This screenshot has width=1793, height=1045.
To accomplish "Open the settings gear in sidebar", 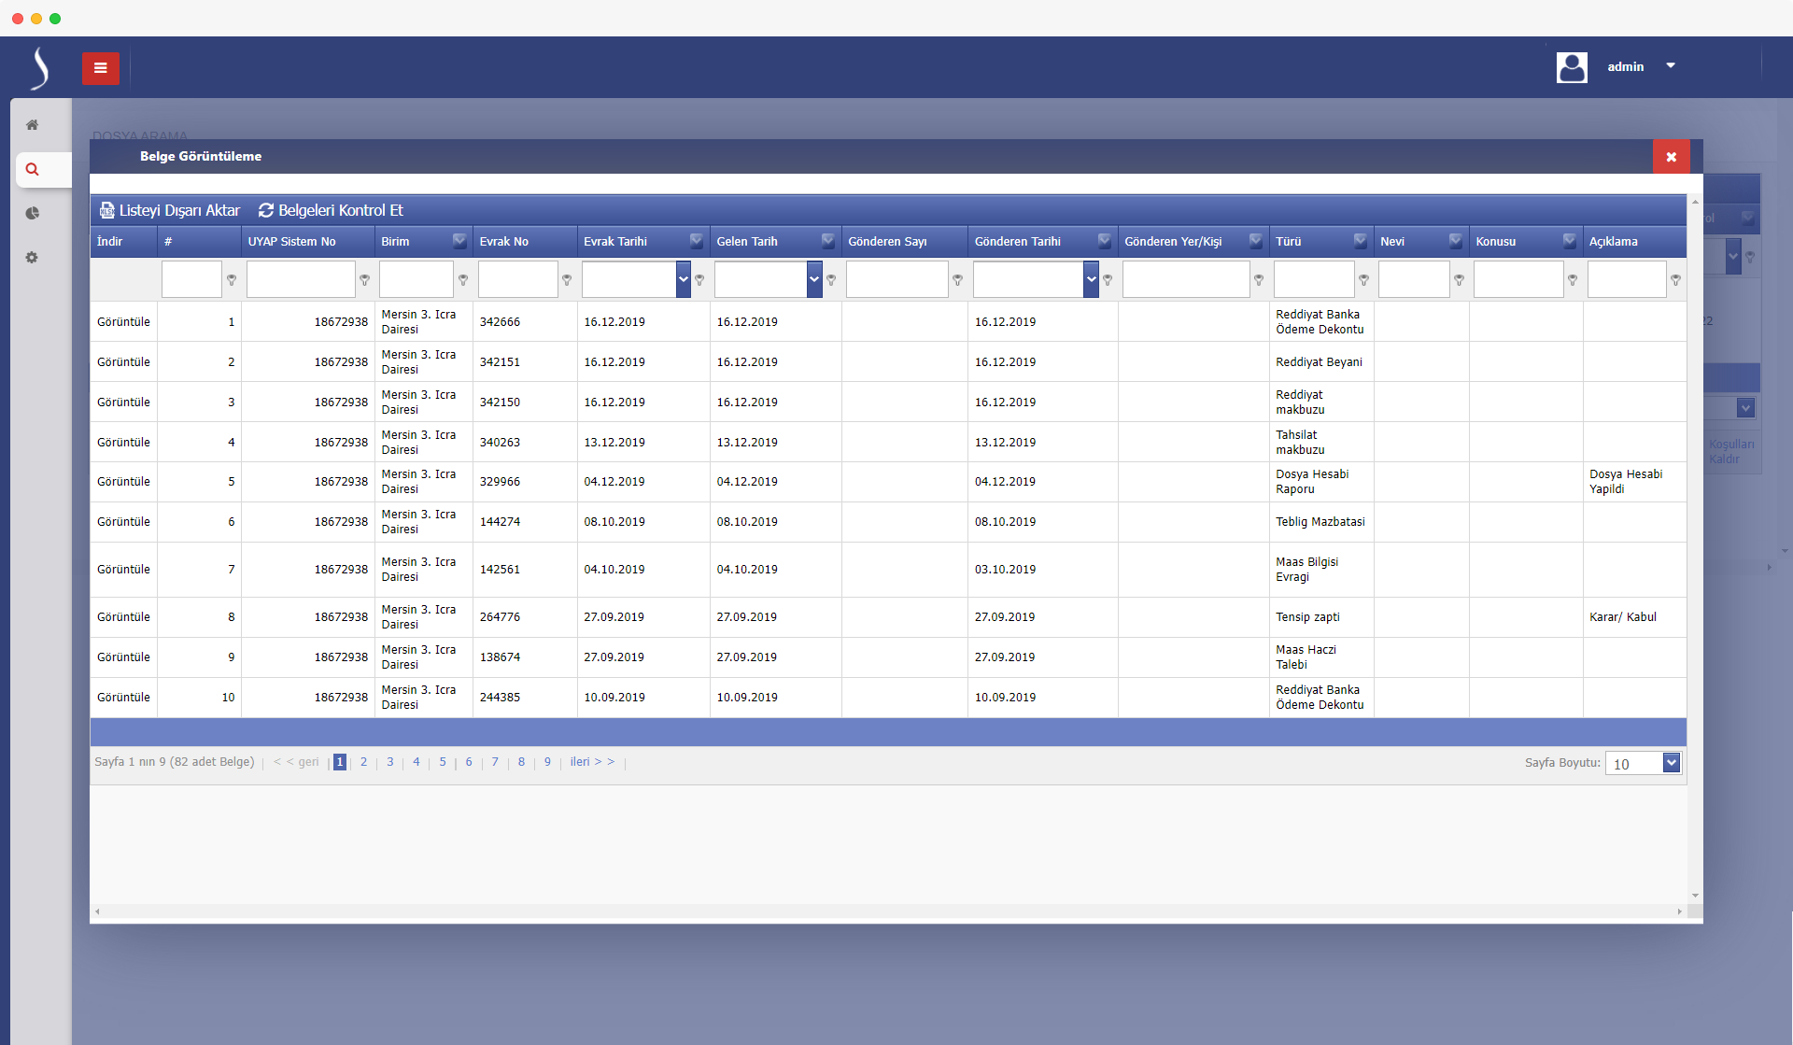I will (32, 258).
